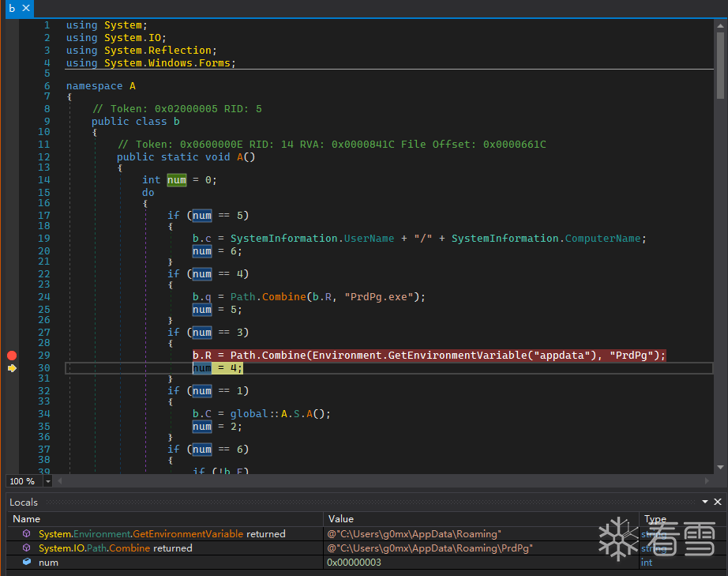728x576 pixels.
Task: Click the Token 0x02000005 comment on line 8
Action: pyautogui.click(x=176, y=109)
